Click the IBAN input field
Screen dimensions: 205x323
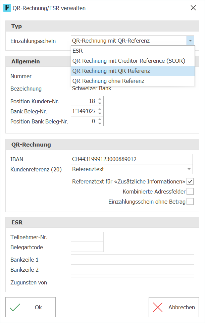coord(132,159)
